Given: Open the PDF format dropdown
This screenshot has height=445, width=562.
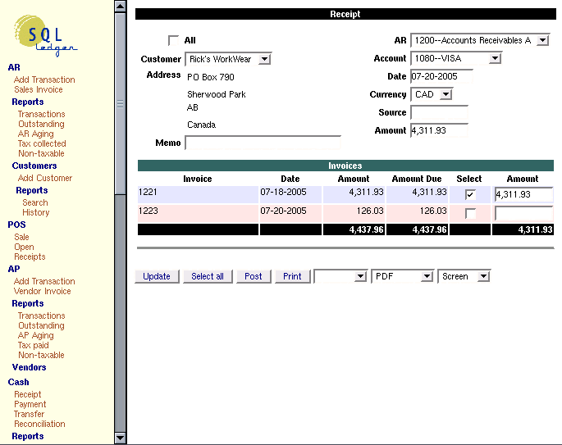Looking at the screenshot, I should pyautogui.click(x=402, y=276).
